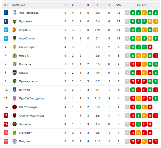Image resolution: width=161 pixels, height=148 pixels.
Task: Click the position 16 red rank badge
Action: coord(6,141)
